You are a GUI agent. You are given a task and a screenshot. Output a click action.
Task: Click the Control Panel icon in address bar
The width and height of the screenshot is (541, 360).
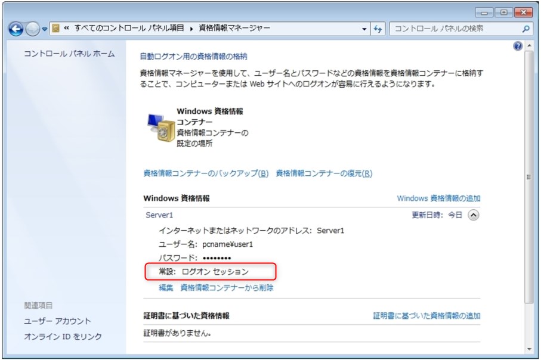pos(56,28)
